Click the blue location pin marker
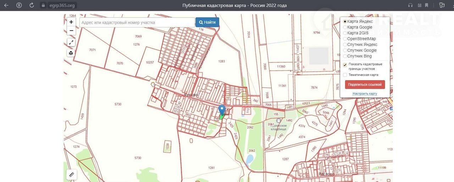The height and width of the screenshot is (182, 454). (x=222, y=110)
